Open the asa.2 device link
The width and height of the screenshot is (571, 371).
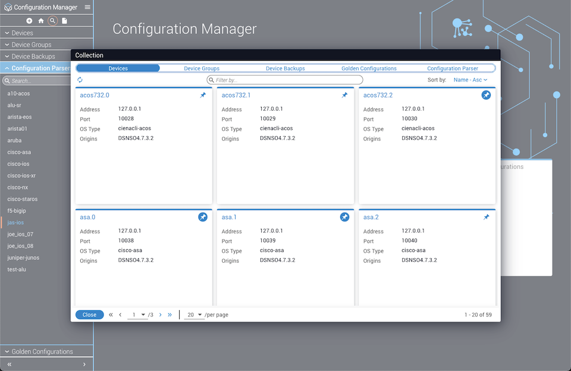371,217
